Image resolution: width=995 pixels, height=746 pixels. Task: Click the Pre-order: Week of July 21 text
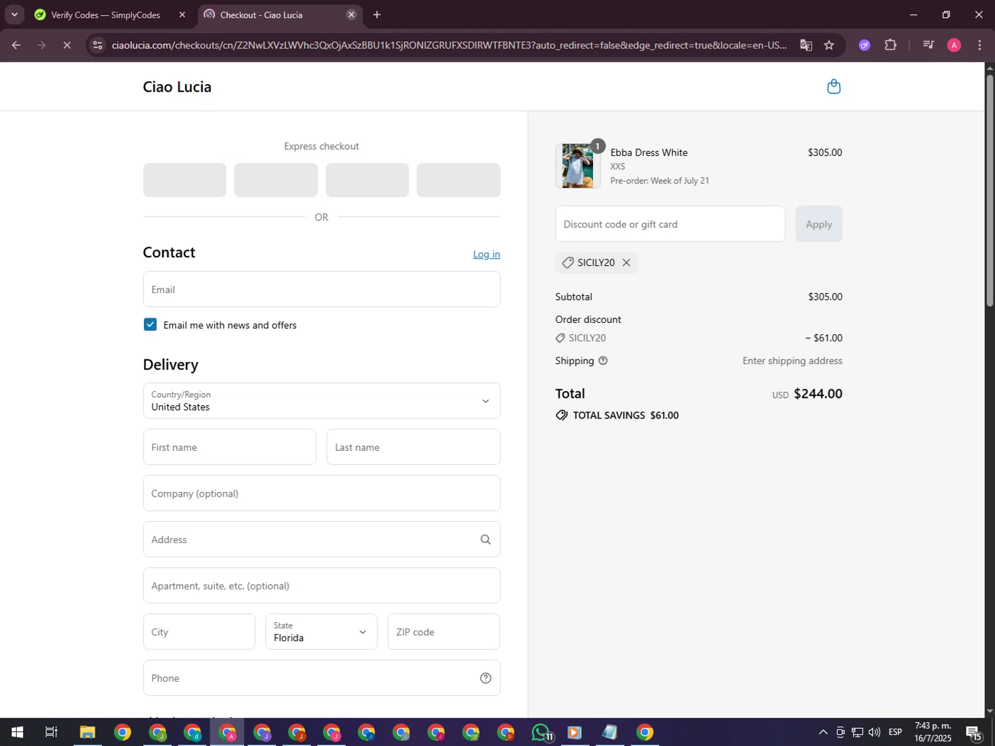pos(659,180)
